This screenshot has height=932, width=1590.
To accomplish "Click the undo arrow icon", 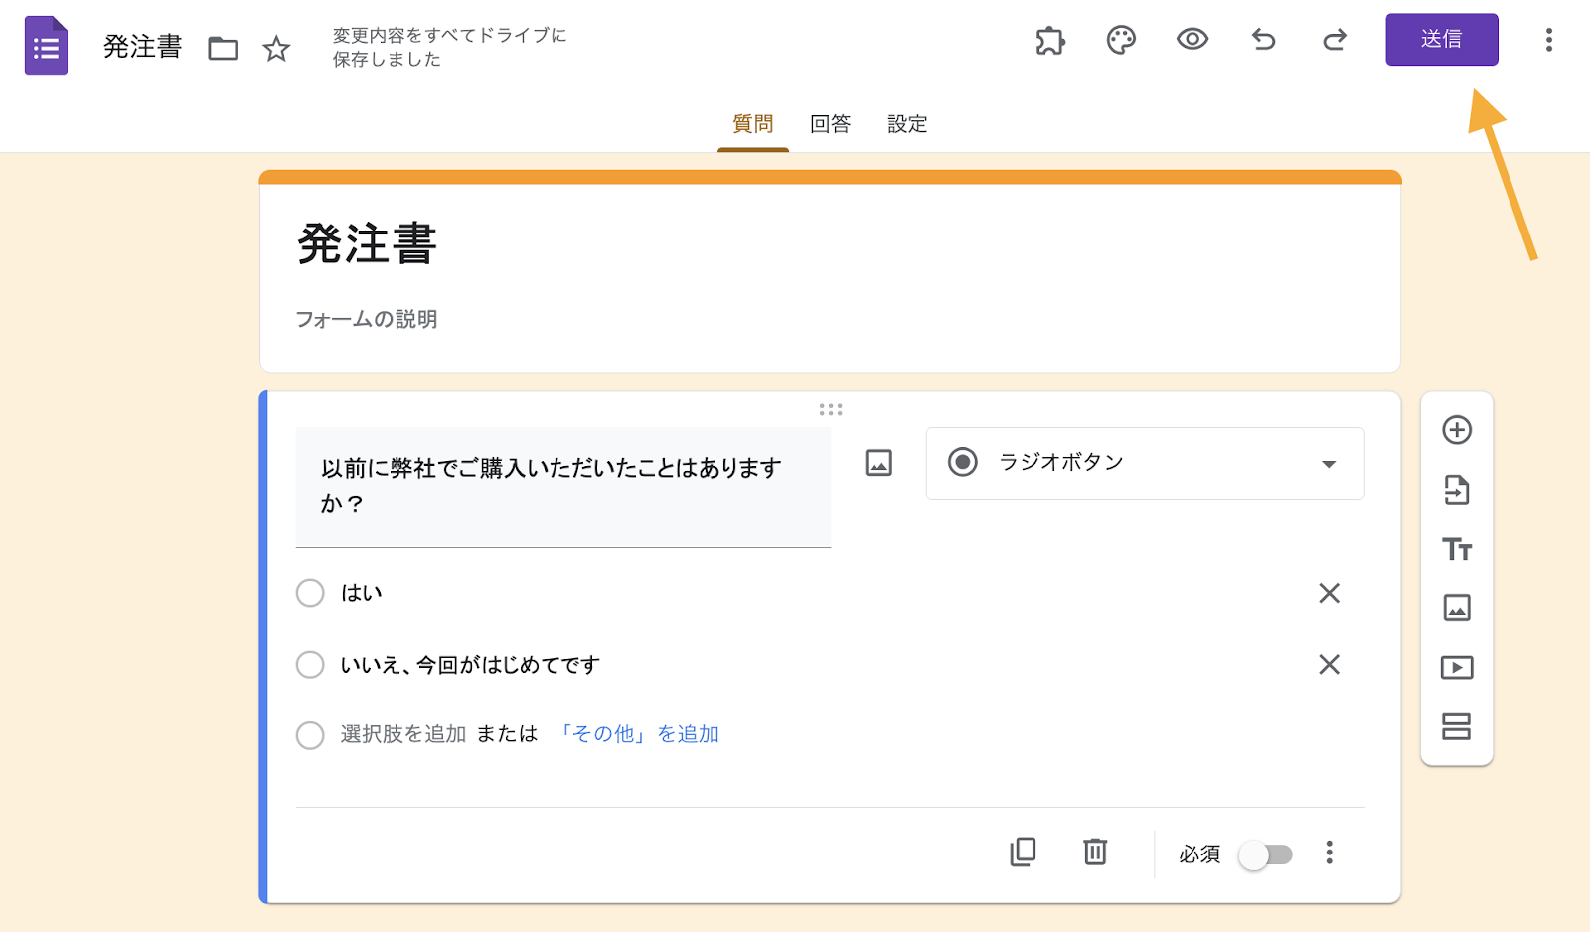I will point(1263,40).
